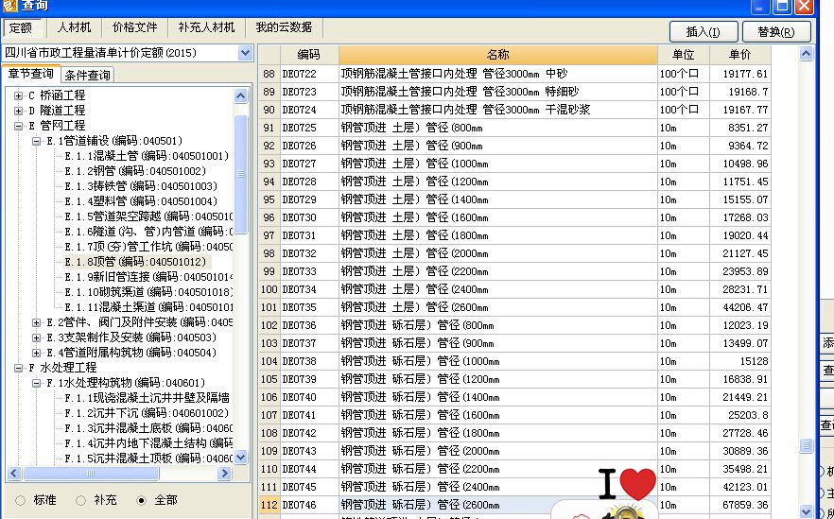Select F.1.3沉井混凝土底板 tree item

point(148,428)
